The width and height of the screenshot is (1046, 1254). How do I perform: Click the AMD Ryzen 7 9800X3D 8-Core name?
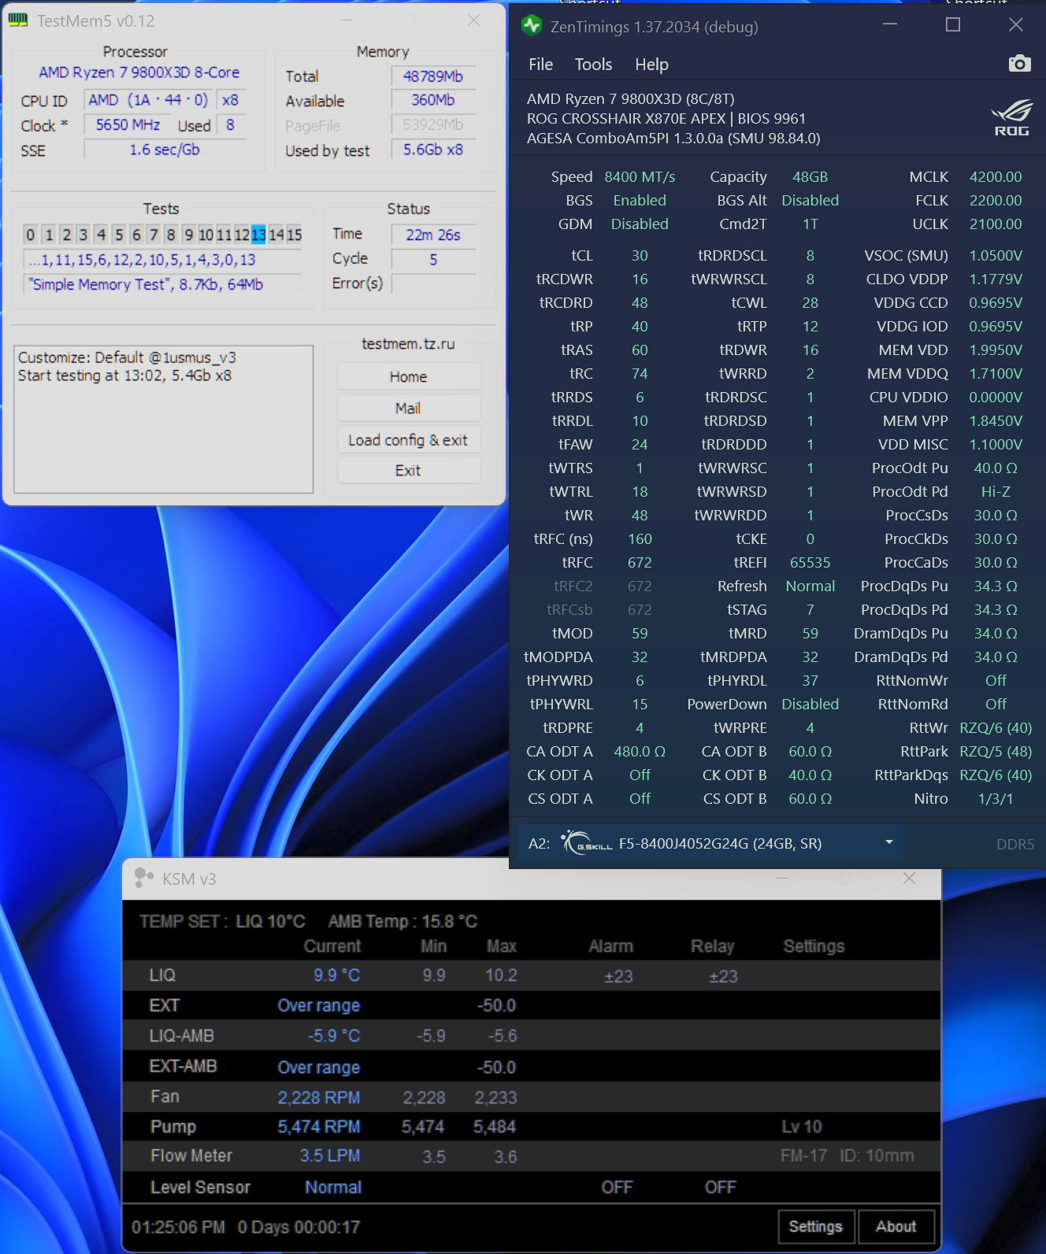(x=139, y=72)
